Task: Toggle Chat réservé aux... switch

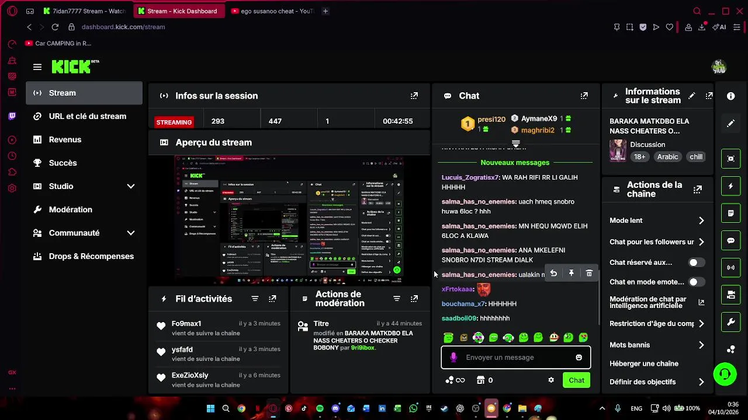Action: click(x=697, y=262)
